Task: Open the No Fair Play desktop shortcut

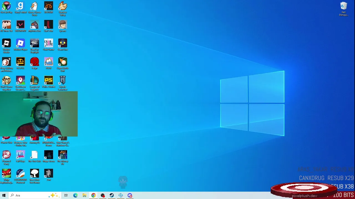Action: (x=6, y=7)
